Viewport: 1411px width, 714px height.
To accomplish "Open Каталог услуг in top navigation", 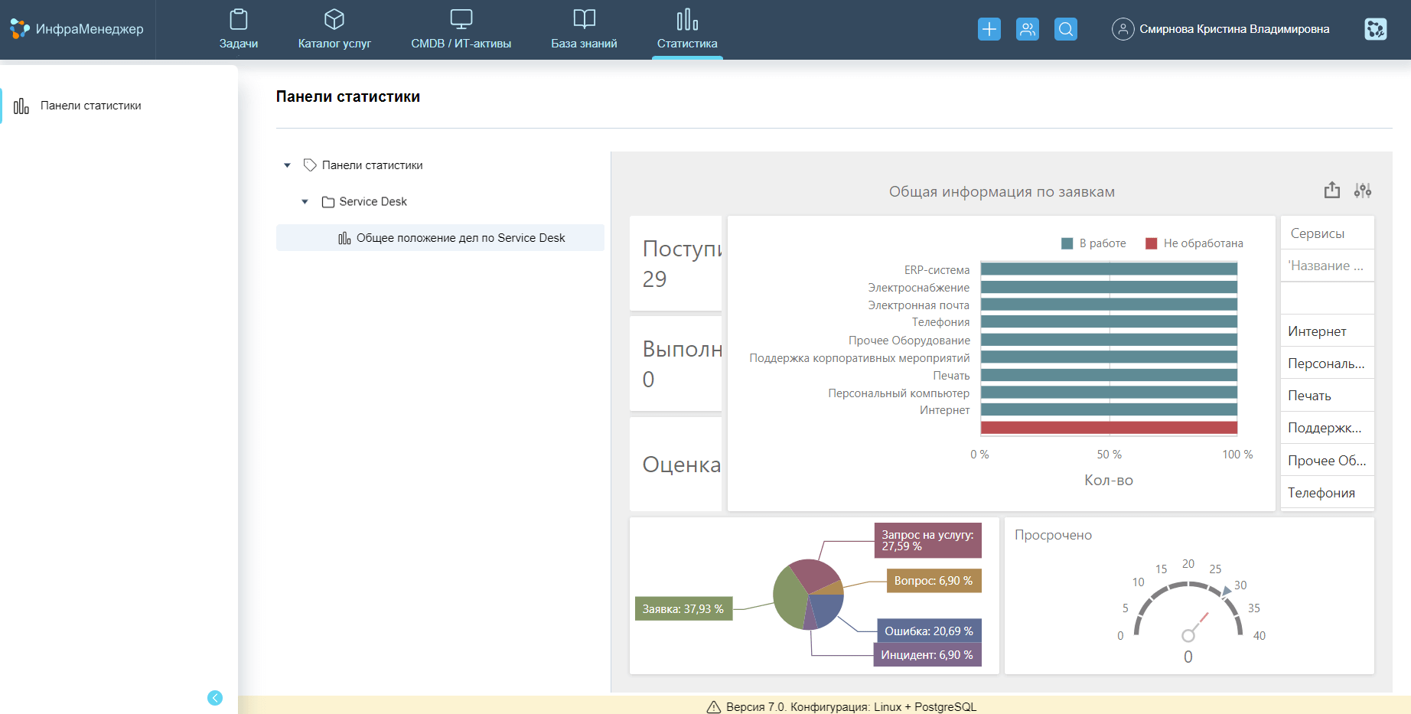I will coord(334,29).
